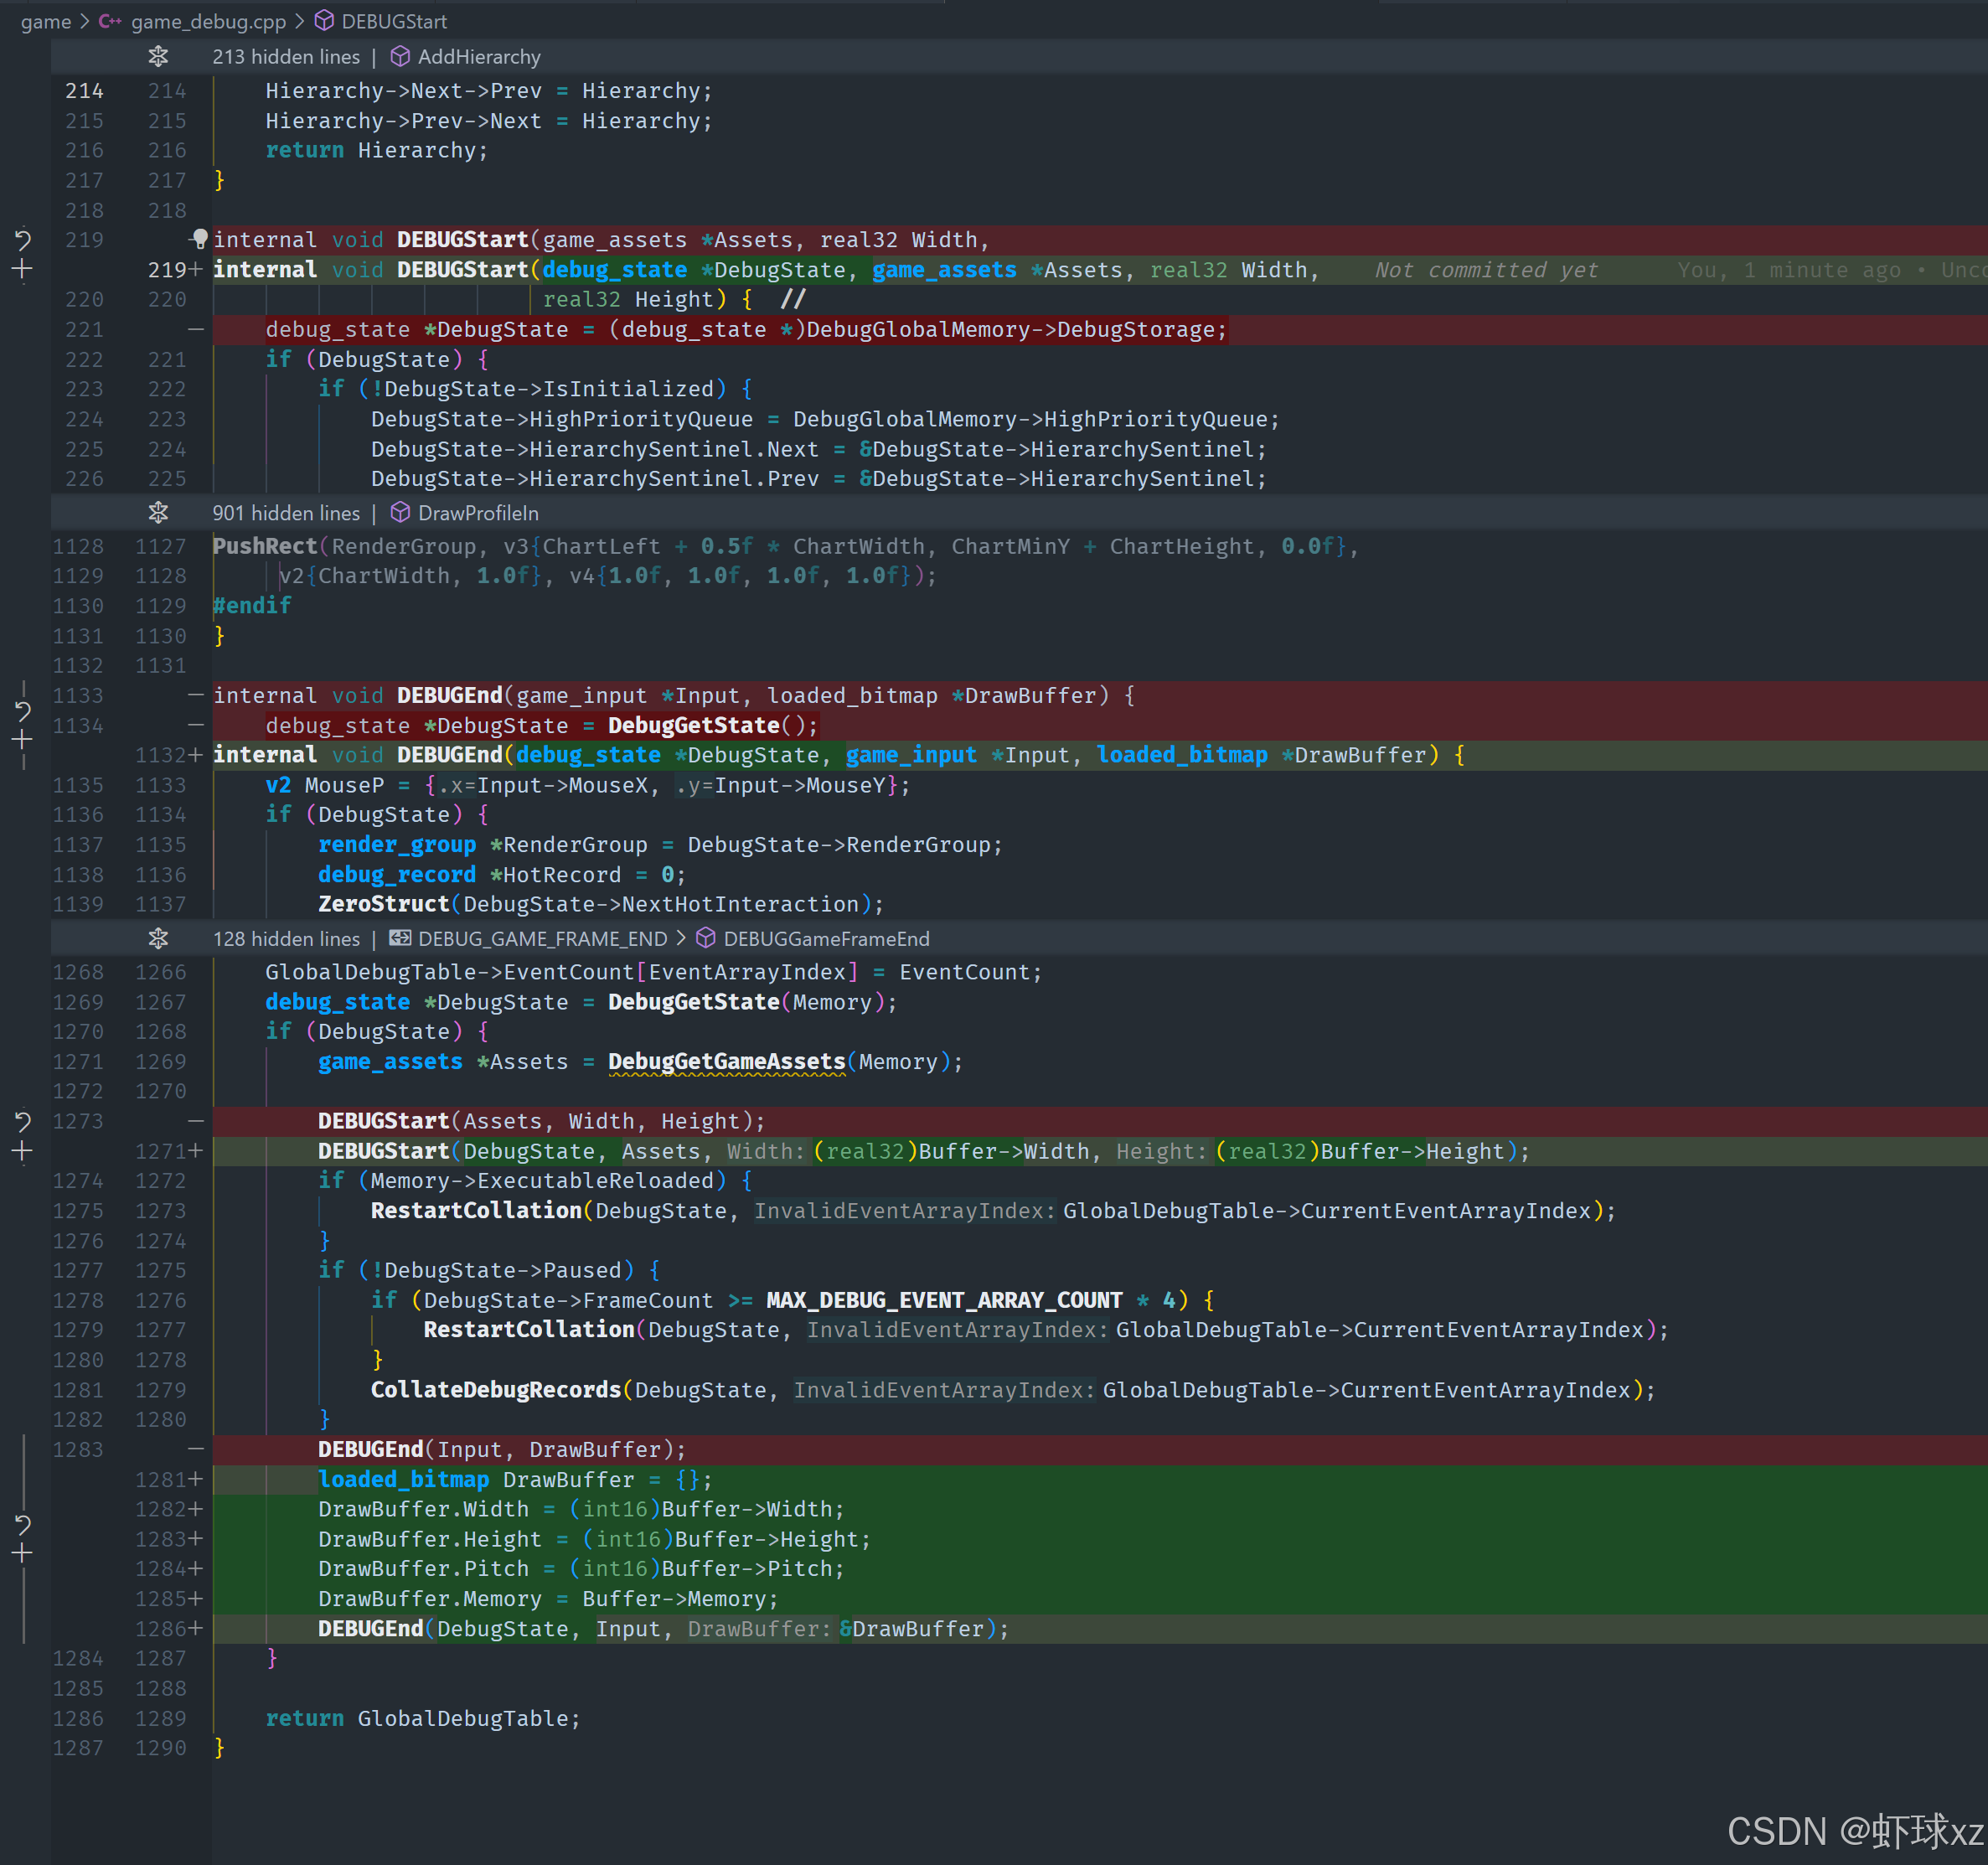Viewport: 1988px width, 1865px height.
Task: Revert the DEBUGEnd signature change block
Action: 23,711
